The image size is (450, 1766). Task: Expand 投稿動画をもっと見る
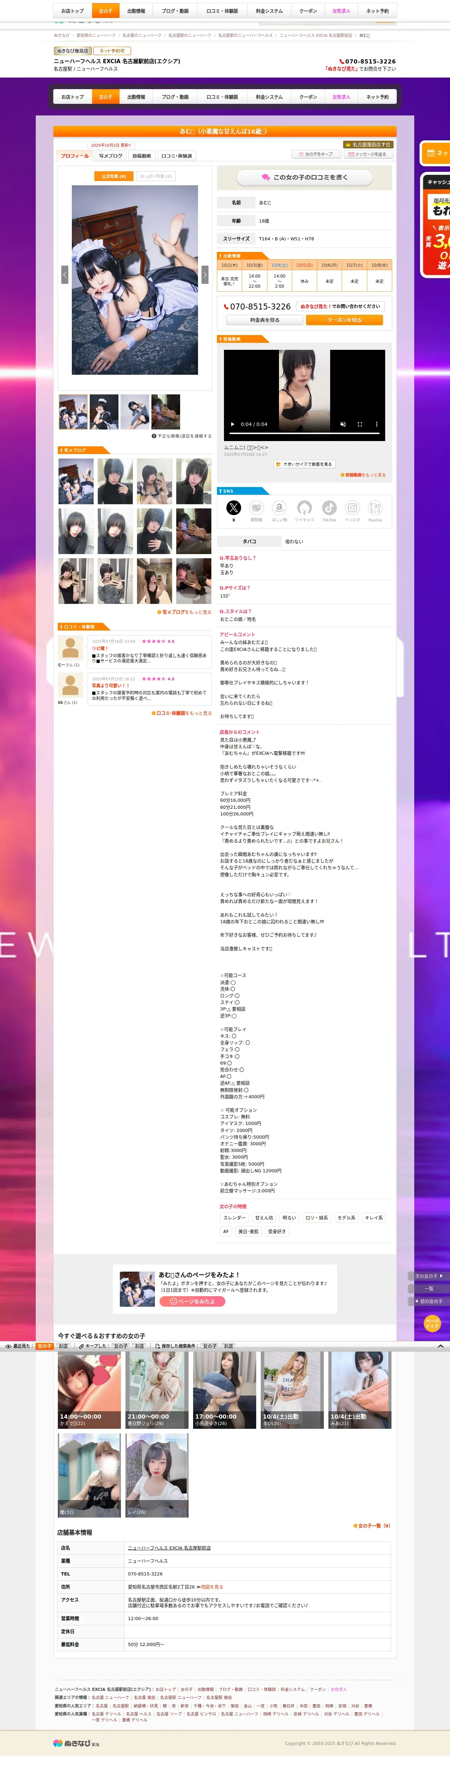[363, 475]
